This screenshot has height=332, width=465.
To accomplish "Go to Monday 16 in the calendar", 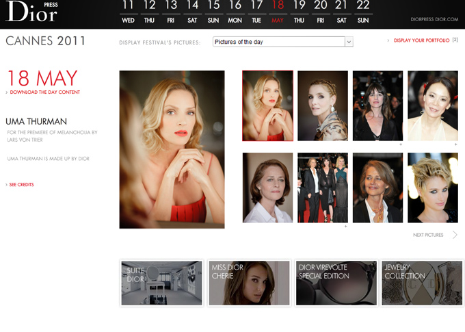I will tap(235, 12).
